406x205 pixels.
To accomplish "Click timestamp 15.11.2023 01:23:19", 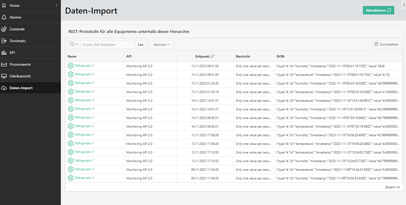I will coord(205,92).
